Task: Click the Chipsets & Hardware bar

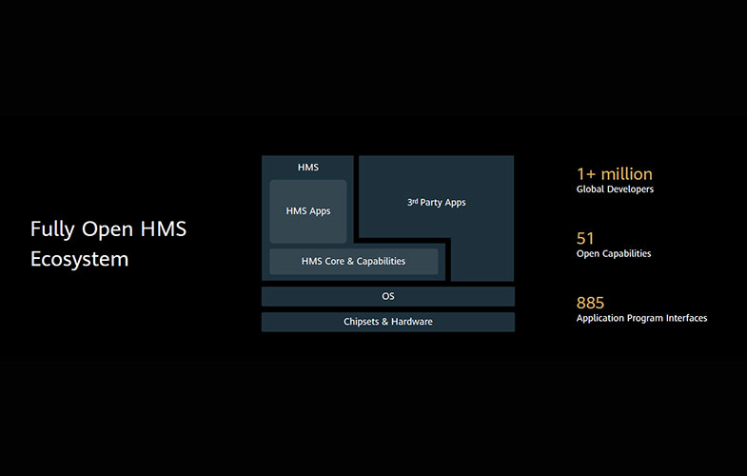Action: tap(387, 322)
